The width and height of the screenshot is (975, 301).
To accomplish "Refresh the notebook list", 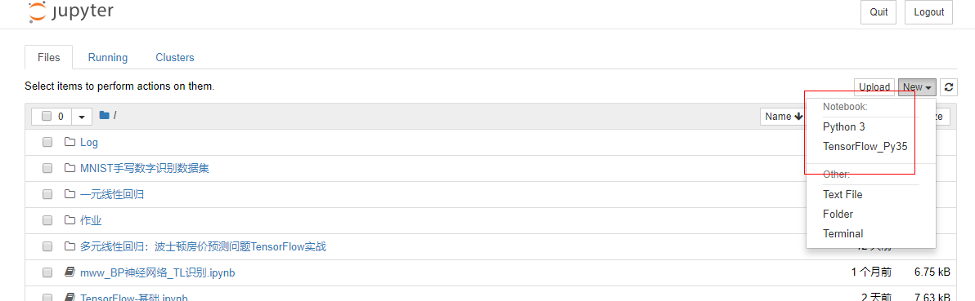I will click(x=948, y=87).
